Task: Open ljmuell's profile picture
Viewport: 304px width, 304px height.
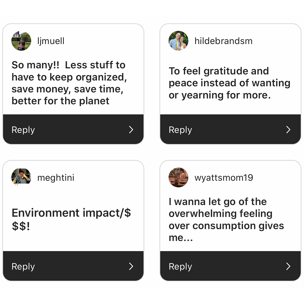Action: coord(21,41)
